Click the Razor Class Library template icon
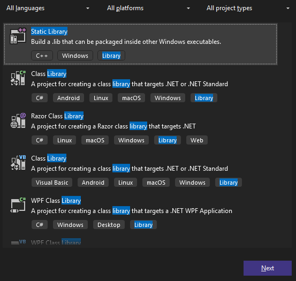Screen dimensions: 296x281 [18, 120]
